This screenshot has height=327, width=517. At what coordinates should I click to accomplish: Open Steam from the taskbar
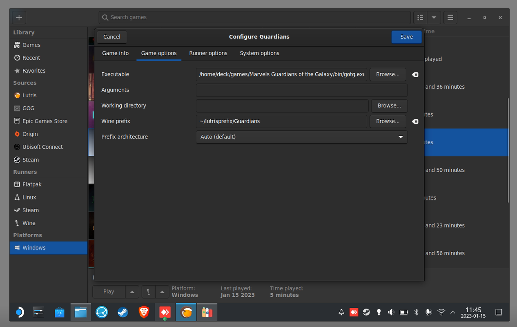[123, 312]
